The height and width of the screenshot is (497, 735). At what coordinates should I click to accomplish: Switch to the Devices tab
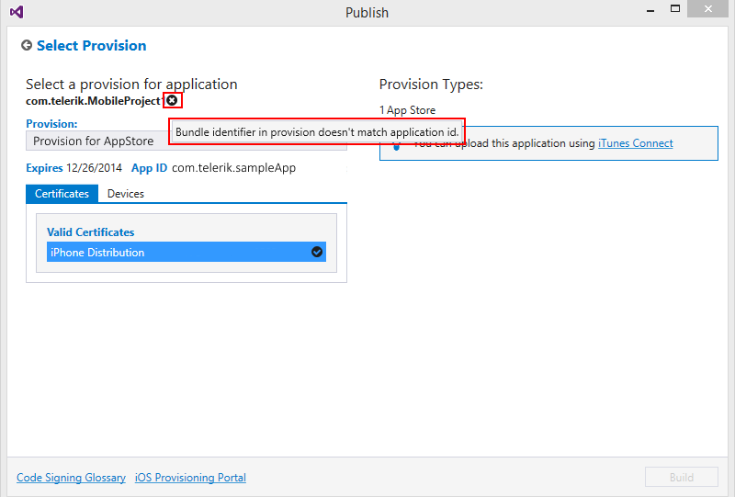click(126, 194)
